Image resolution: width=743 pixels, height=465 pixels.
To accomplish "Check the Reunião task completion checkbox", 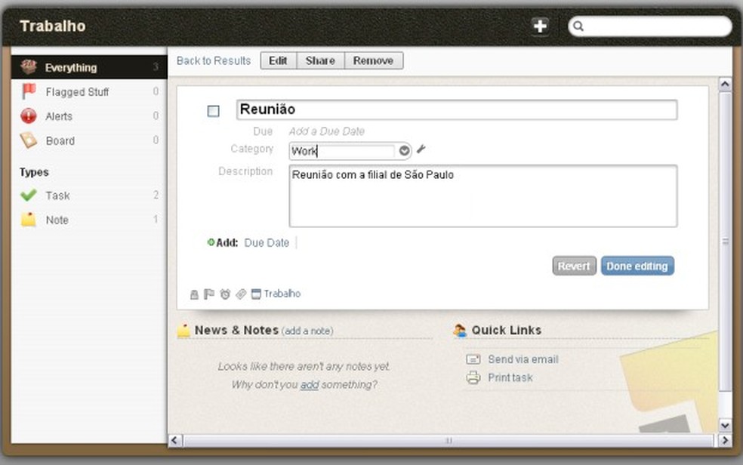I will pyautogui.click(x=213, y=111).
